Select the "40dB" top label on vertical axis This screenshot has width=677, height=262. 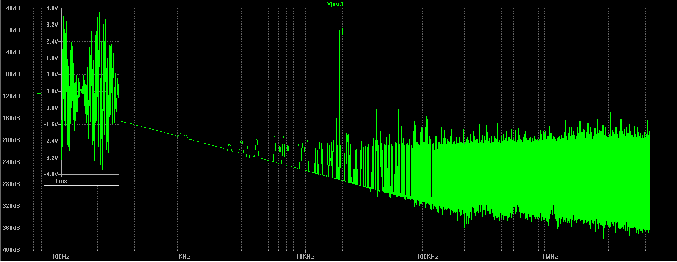tap(14, 8)
